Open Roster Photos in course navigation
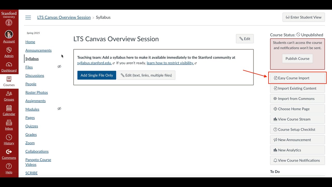Screen dimensions: 332x187 37,92
